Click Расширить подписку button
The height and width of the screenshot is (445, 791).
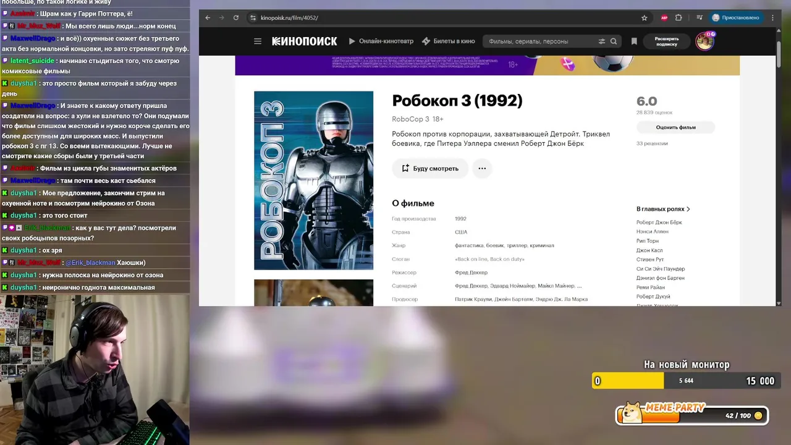(667, 41)
